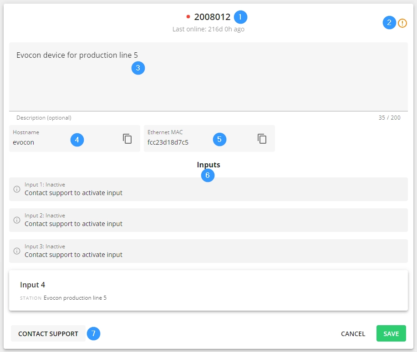Click the info icon beside Input 2
Viewport: 417px width, 352px height.
[x=17, y=220]
